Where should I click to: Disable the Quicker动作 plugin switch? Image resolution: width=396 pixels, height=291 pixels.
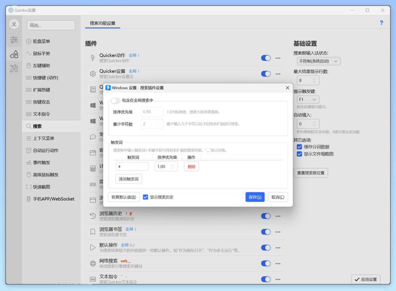pos(266,58)
